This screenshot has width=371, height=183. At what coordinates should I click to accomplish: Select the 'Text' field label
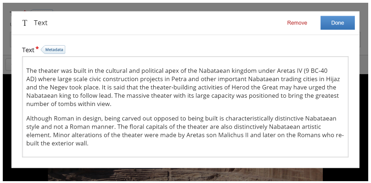point(28,50)
